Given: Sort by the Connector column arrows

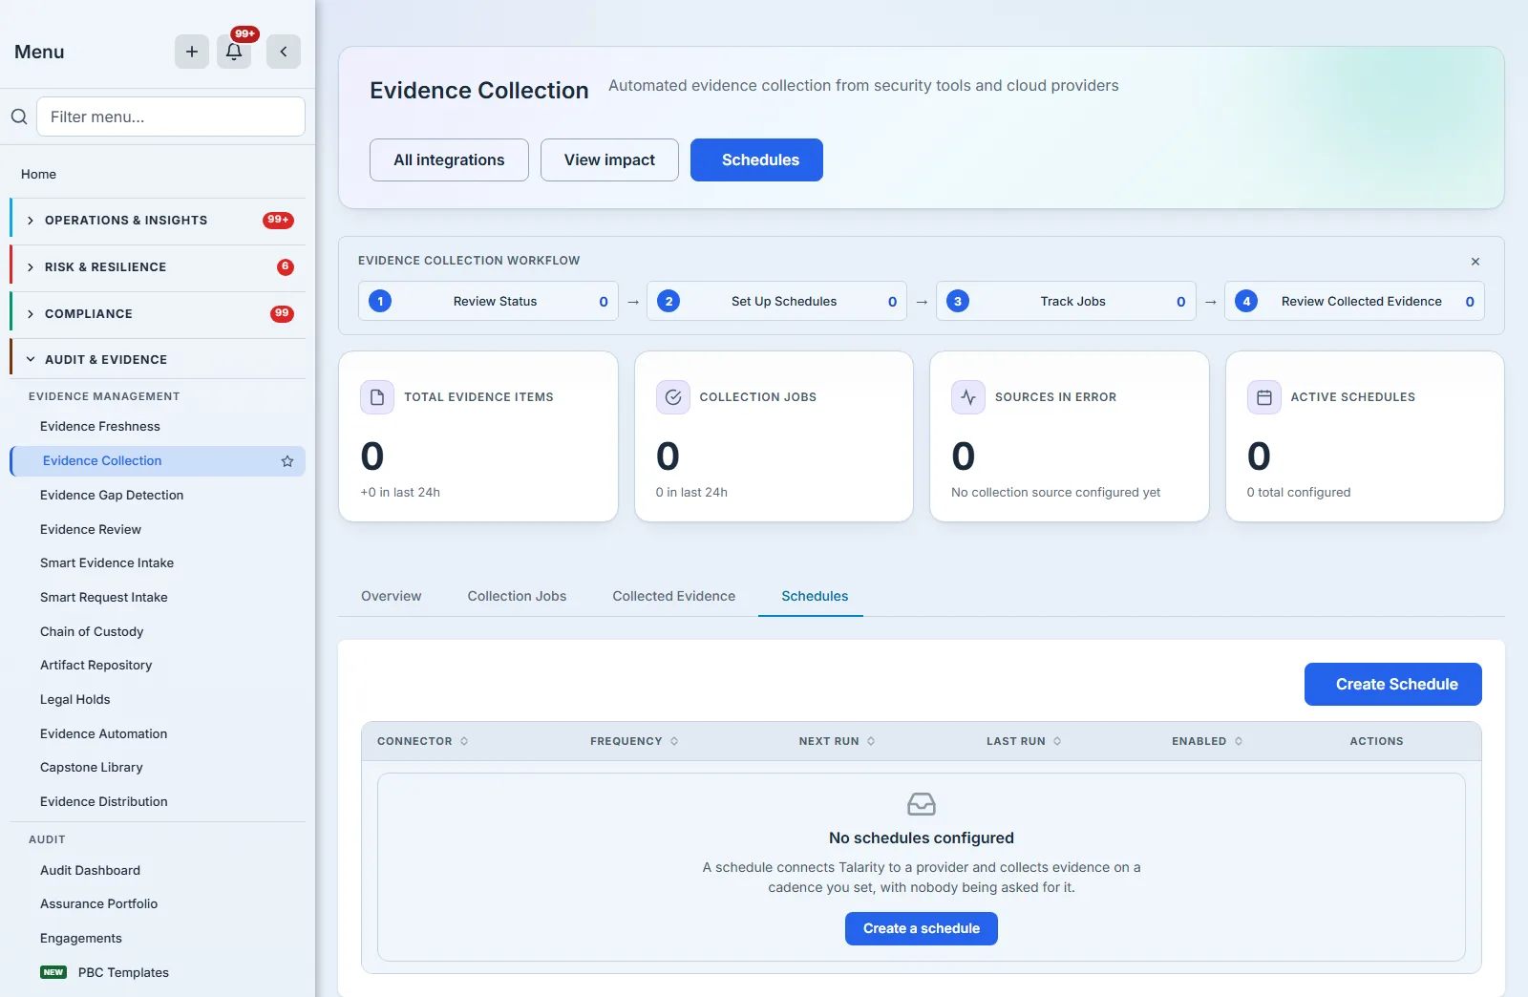Looking at the screenshot, I should point(464,741).
